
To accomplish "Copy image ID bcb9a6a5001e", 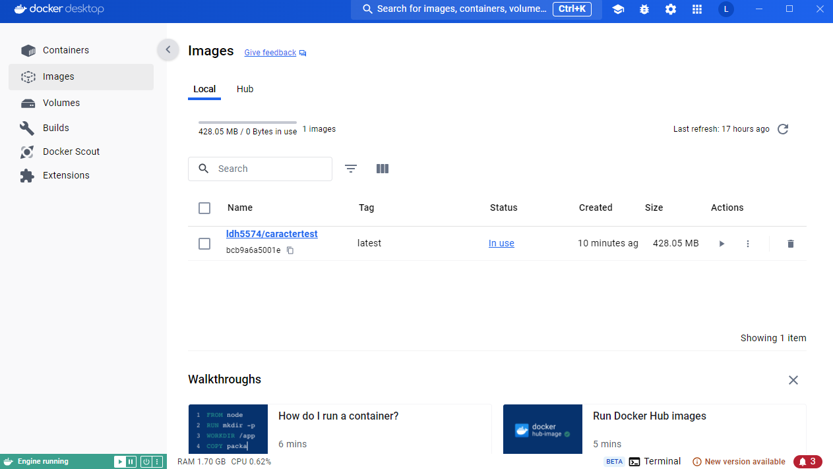I will (290, 250).
